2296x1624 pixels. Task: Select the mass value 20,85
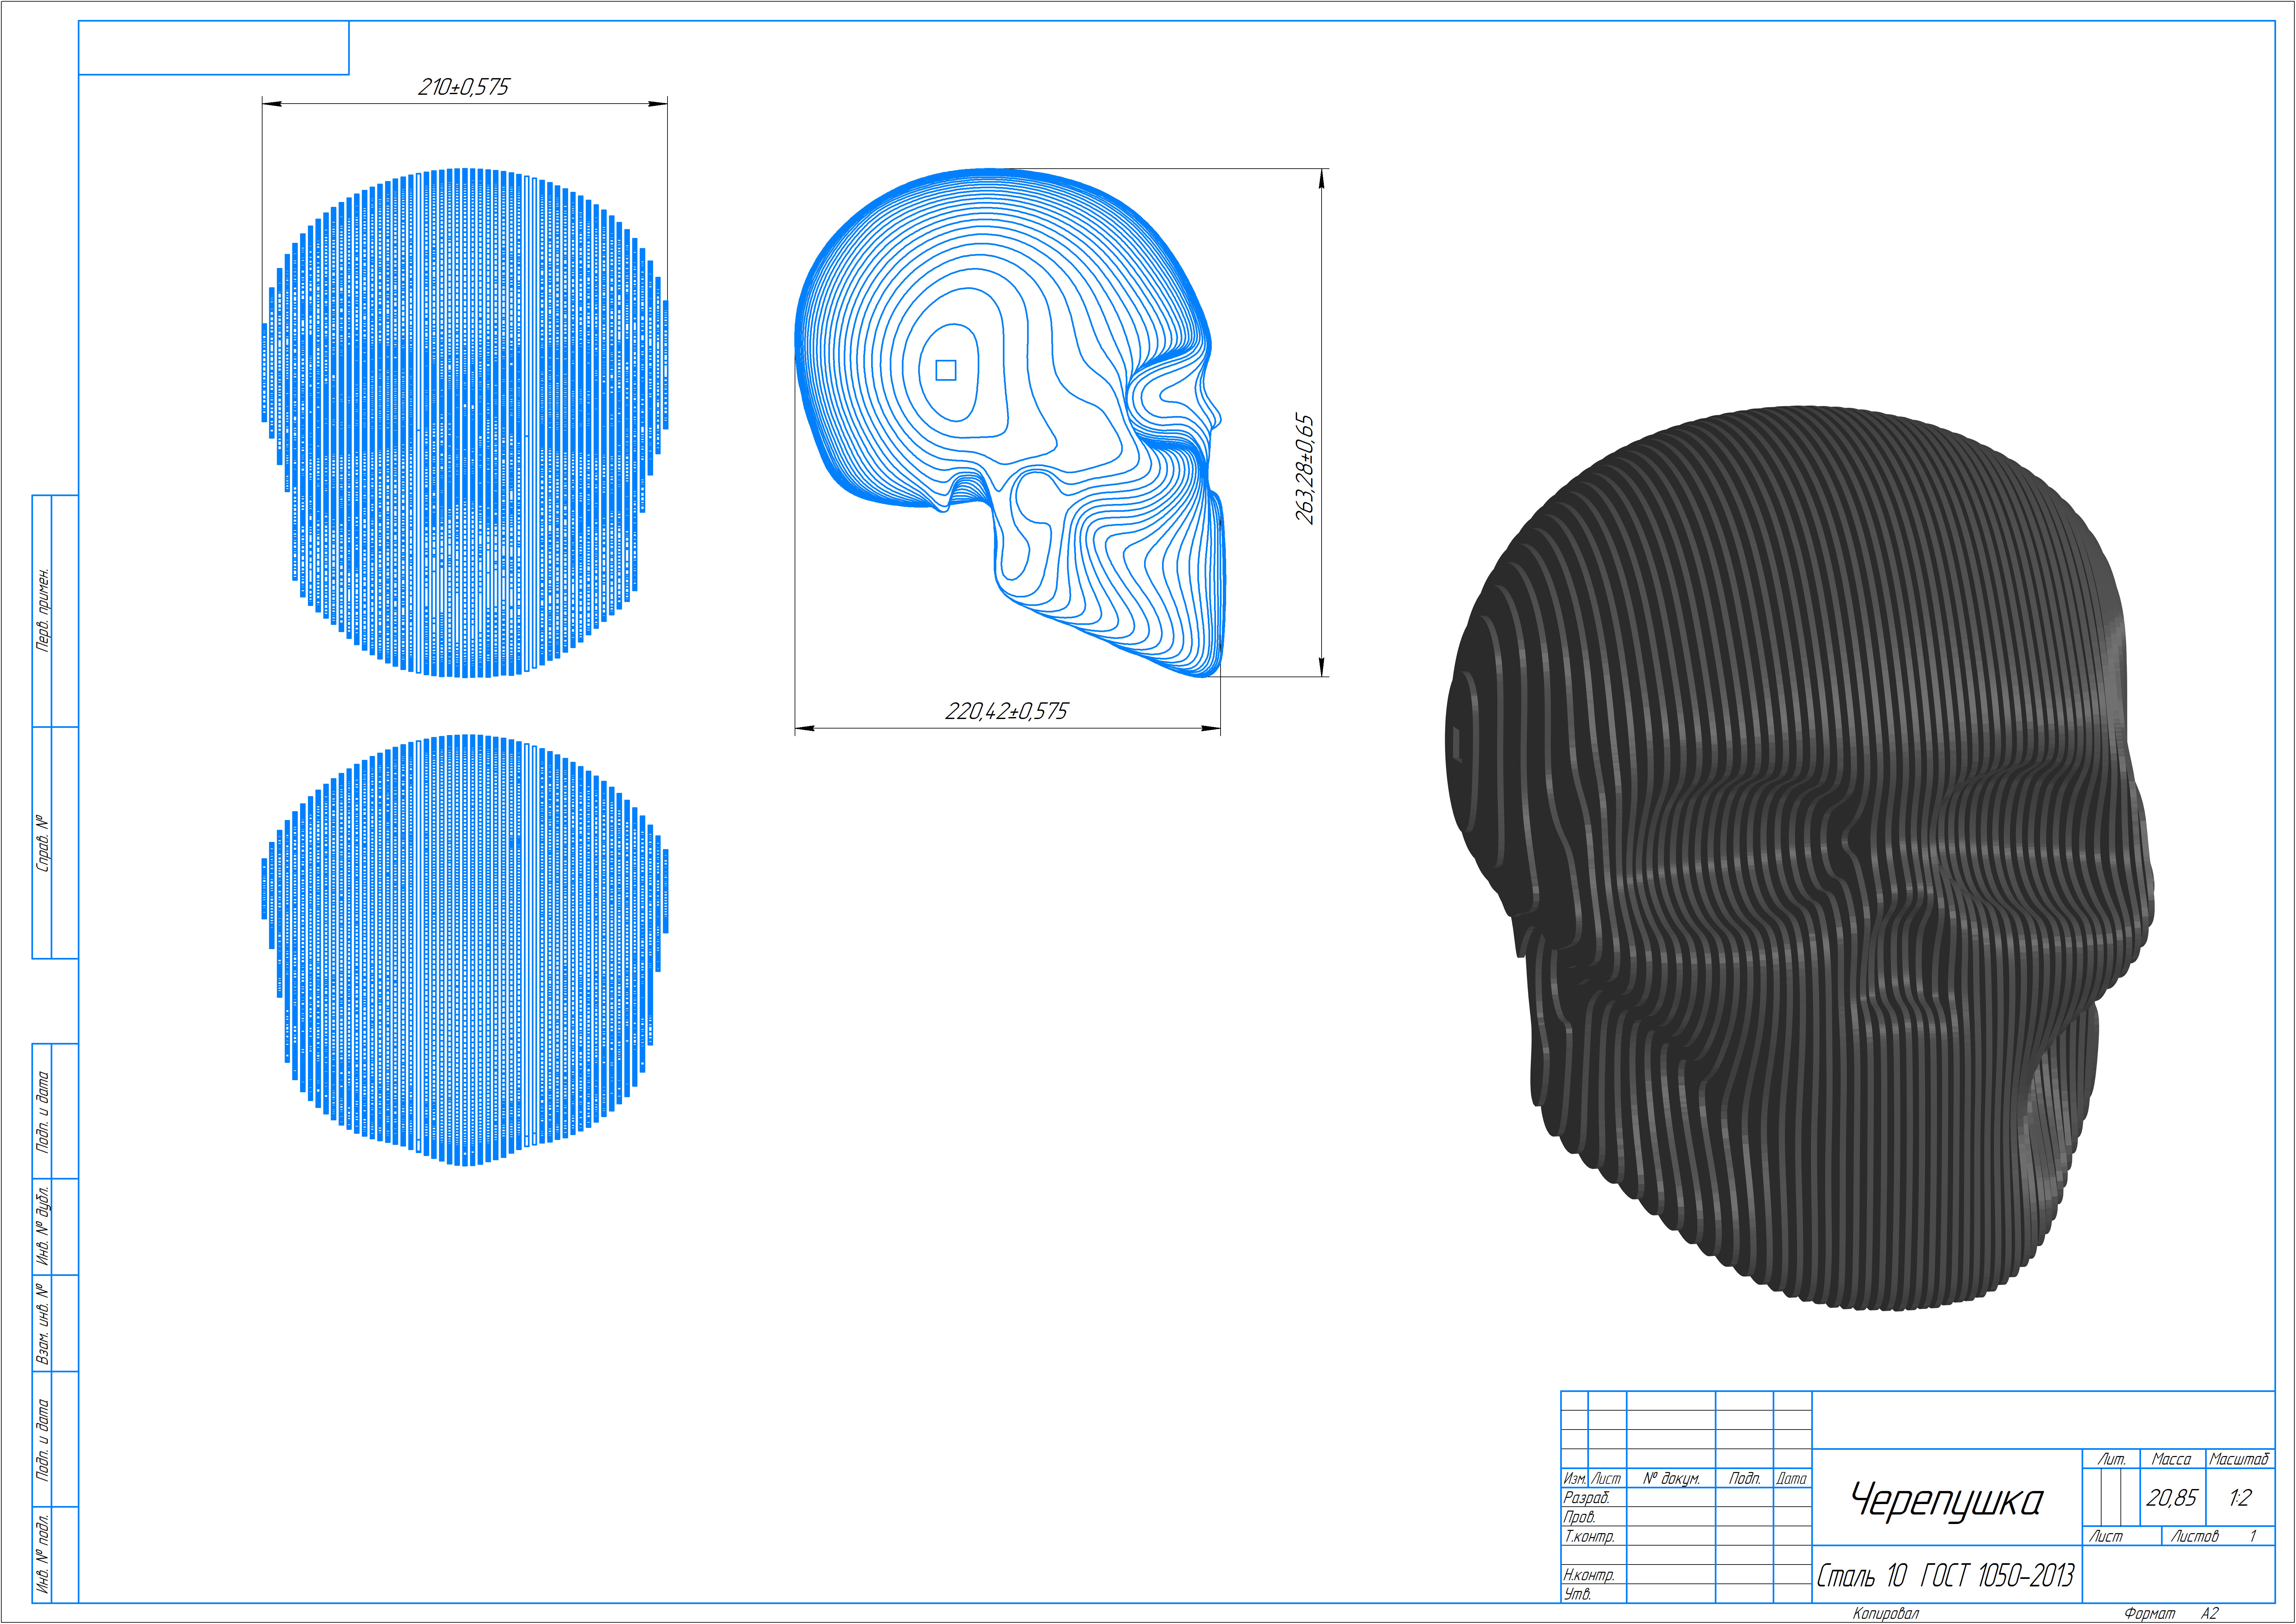tap(2172, 1498)
